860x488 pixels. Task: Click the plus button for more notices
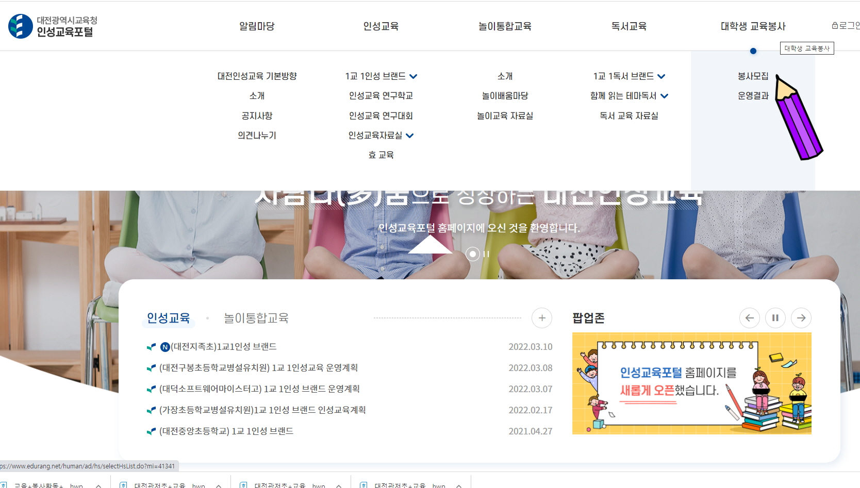pos(541,318)
